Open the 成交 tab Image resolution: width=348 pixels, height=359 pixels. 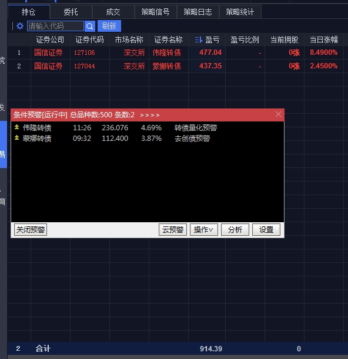point(113,12)
